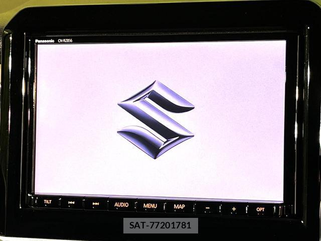Image resolution: width=321 pixels, height=241 pixels.
Task: Open the MENU screen
Action: (150, 206)
